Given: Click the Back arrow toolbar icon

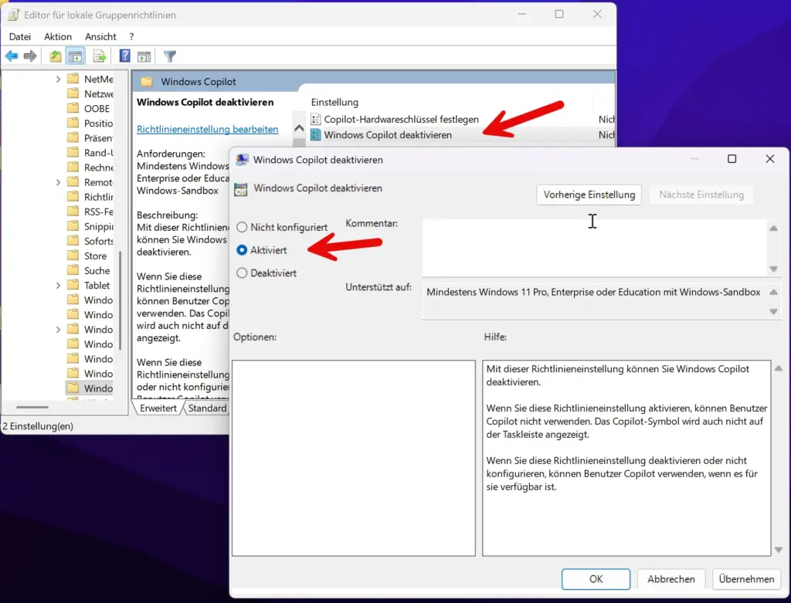Looking at the screenshot, I should (x=12, y=56).
